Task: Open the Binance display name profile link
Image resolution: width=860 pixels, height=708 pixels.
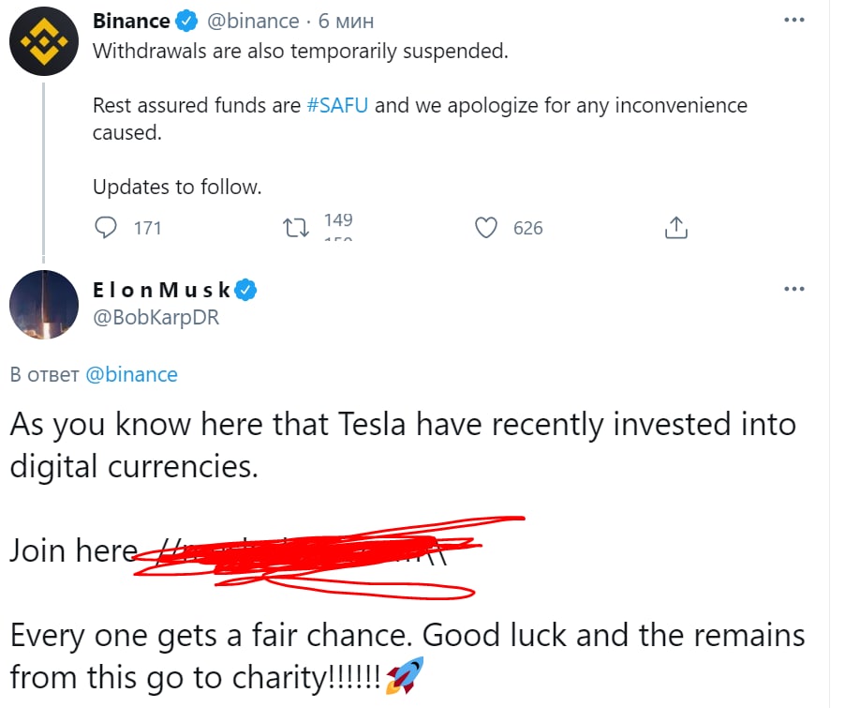Action: pyautogui.click(x=131, y=22)
